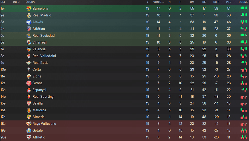
Task: Click the Real Madrid club crest
Action: tap(29, 15)
